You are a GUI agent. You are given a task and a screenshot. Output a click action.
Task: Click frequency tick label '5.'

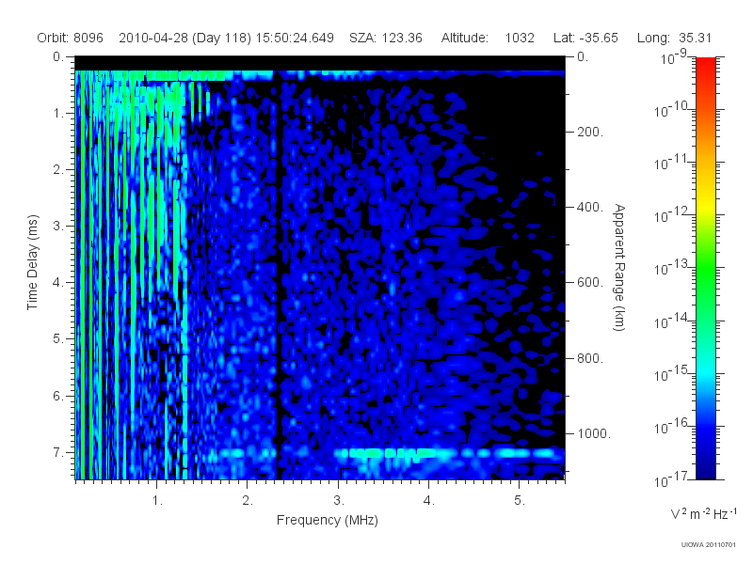coord(520,500)
